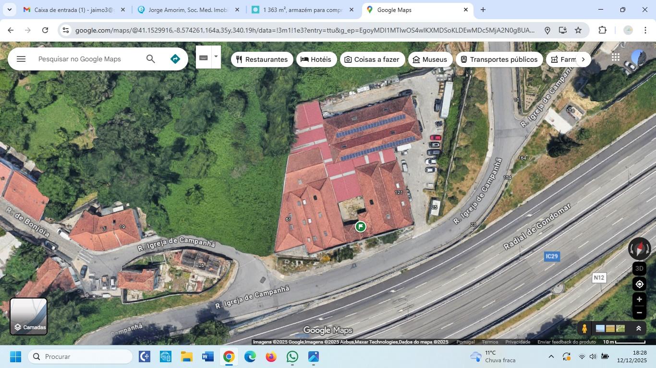Show my location on the map
656x368 pixels.
tap(639, 284)
